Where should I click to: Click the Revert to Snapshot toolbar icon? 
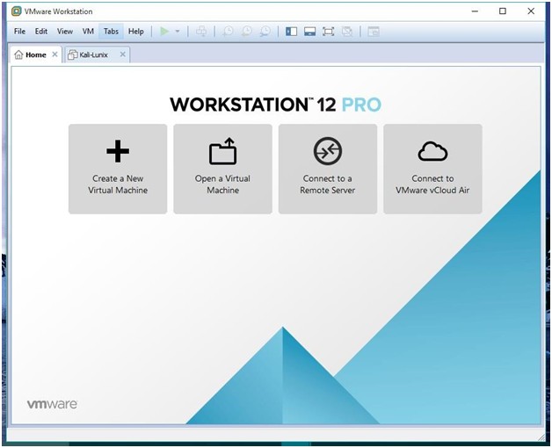pos(247,32)
